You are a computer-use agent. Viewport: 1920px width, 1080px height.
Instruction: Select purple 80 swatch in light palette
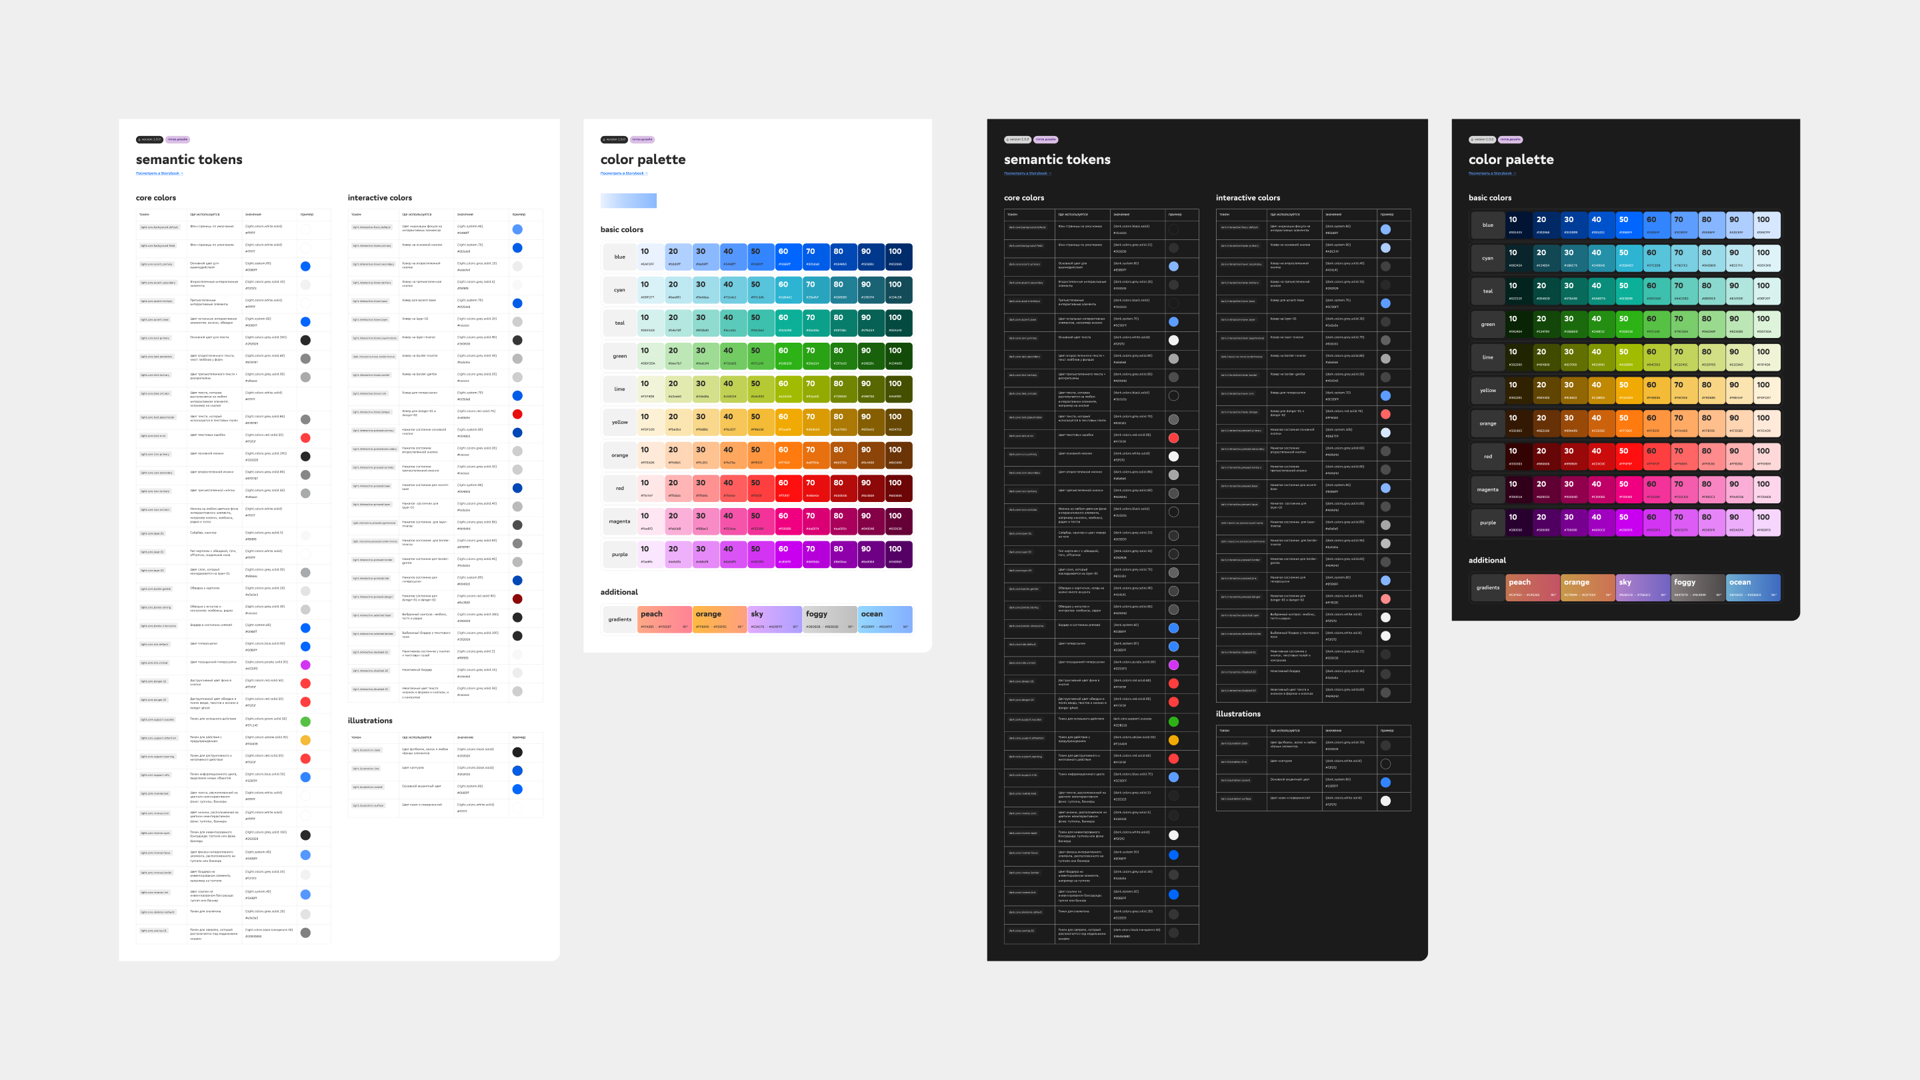click(x=844, y=555)
